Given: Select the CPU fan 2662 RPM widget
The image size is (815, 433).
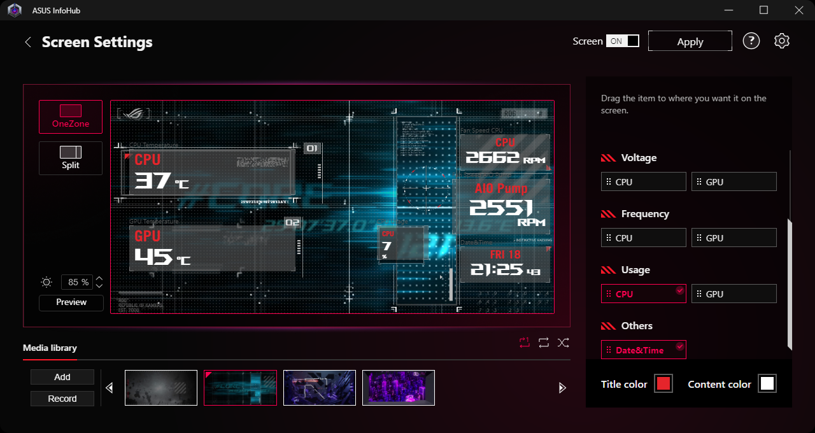Looking at the screenshot, I should tap(505, 152).
